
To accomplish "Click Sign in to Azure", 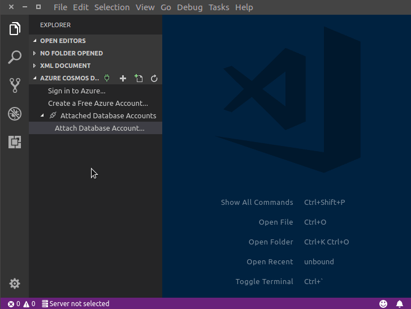I will pos(76,91).
